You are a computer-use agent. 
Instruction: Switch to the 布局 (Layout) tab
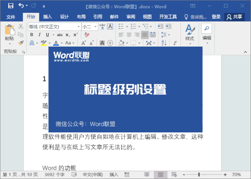pyautogui.click(x=81, y=17)
